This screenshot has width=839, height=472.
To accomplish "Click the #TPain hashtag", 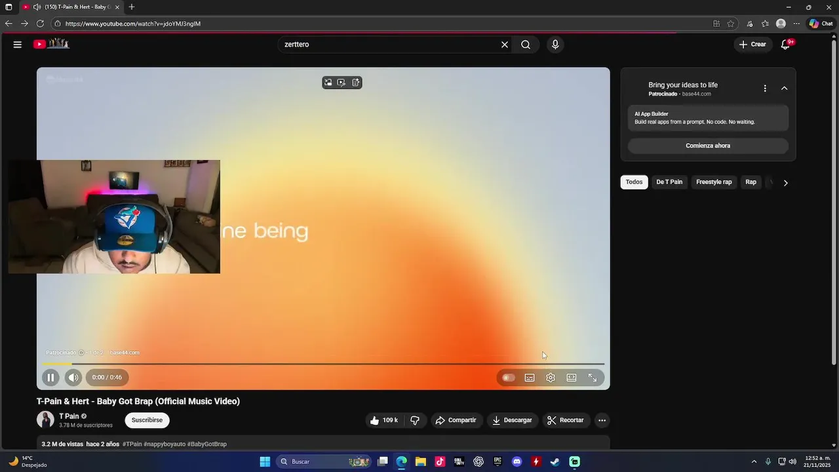I will point(132,444).
